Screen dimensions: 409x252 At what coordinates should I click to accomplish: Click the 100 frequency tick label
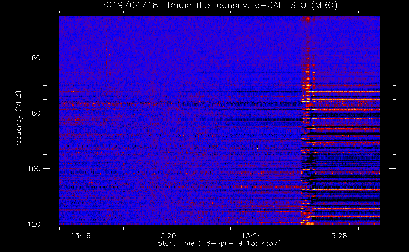point(34,169)
